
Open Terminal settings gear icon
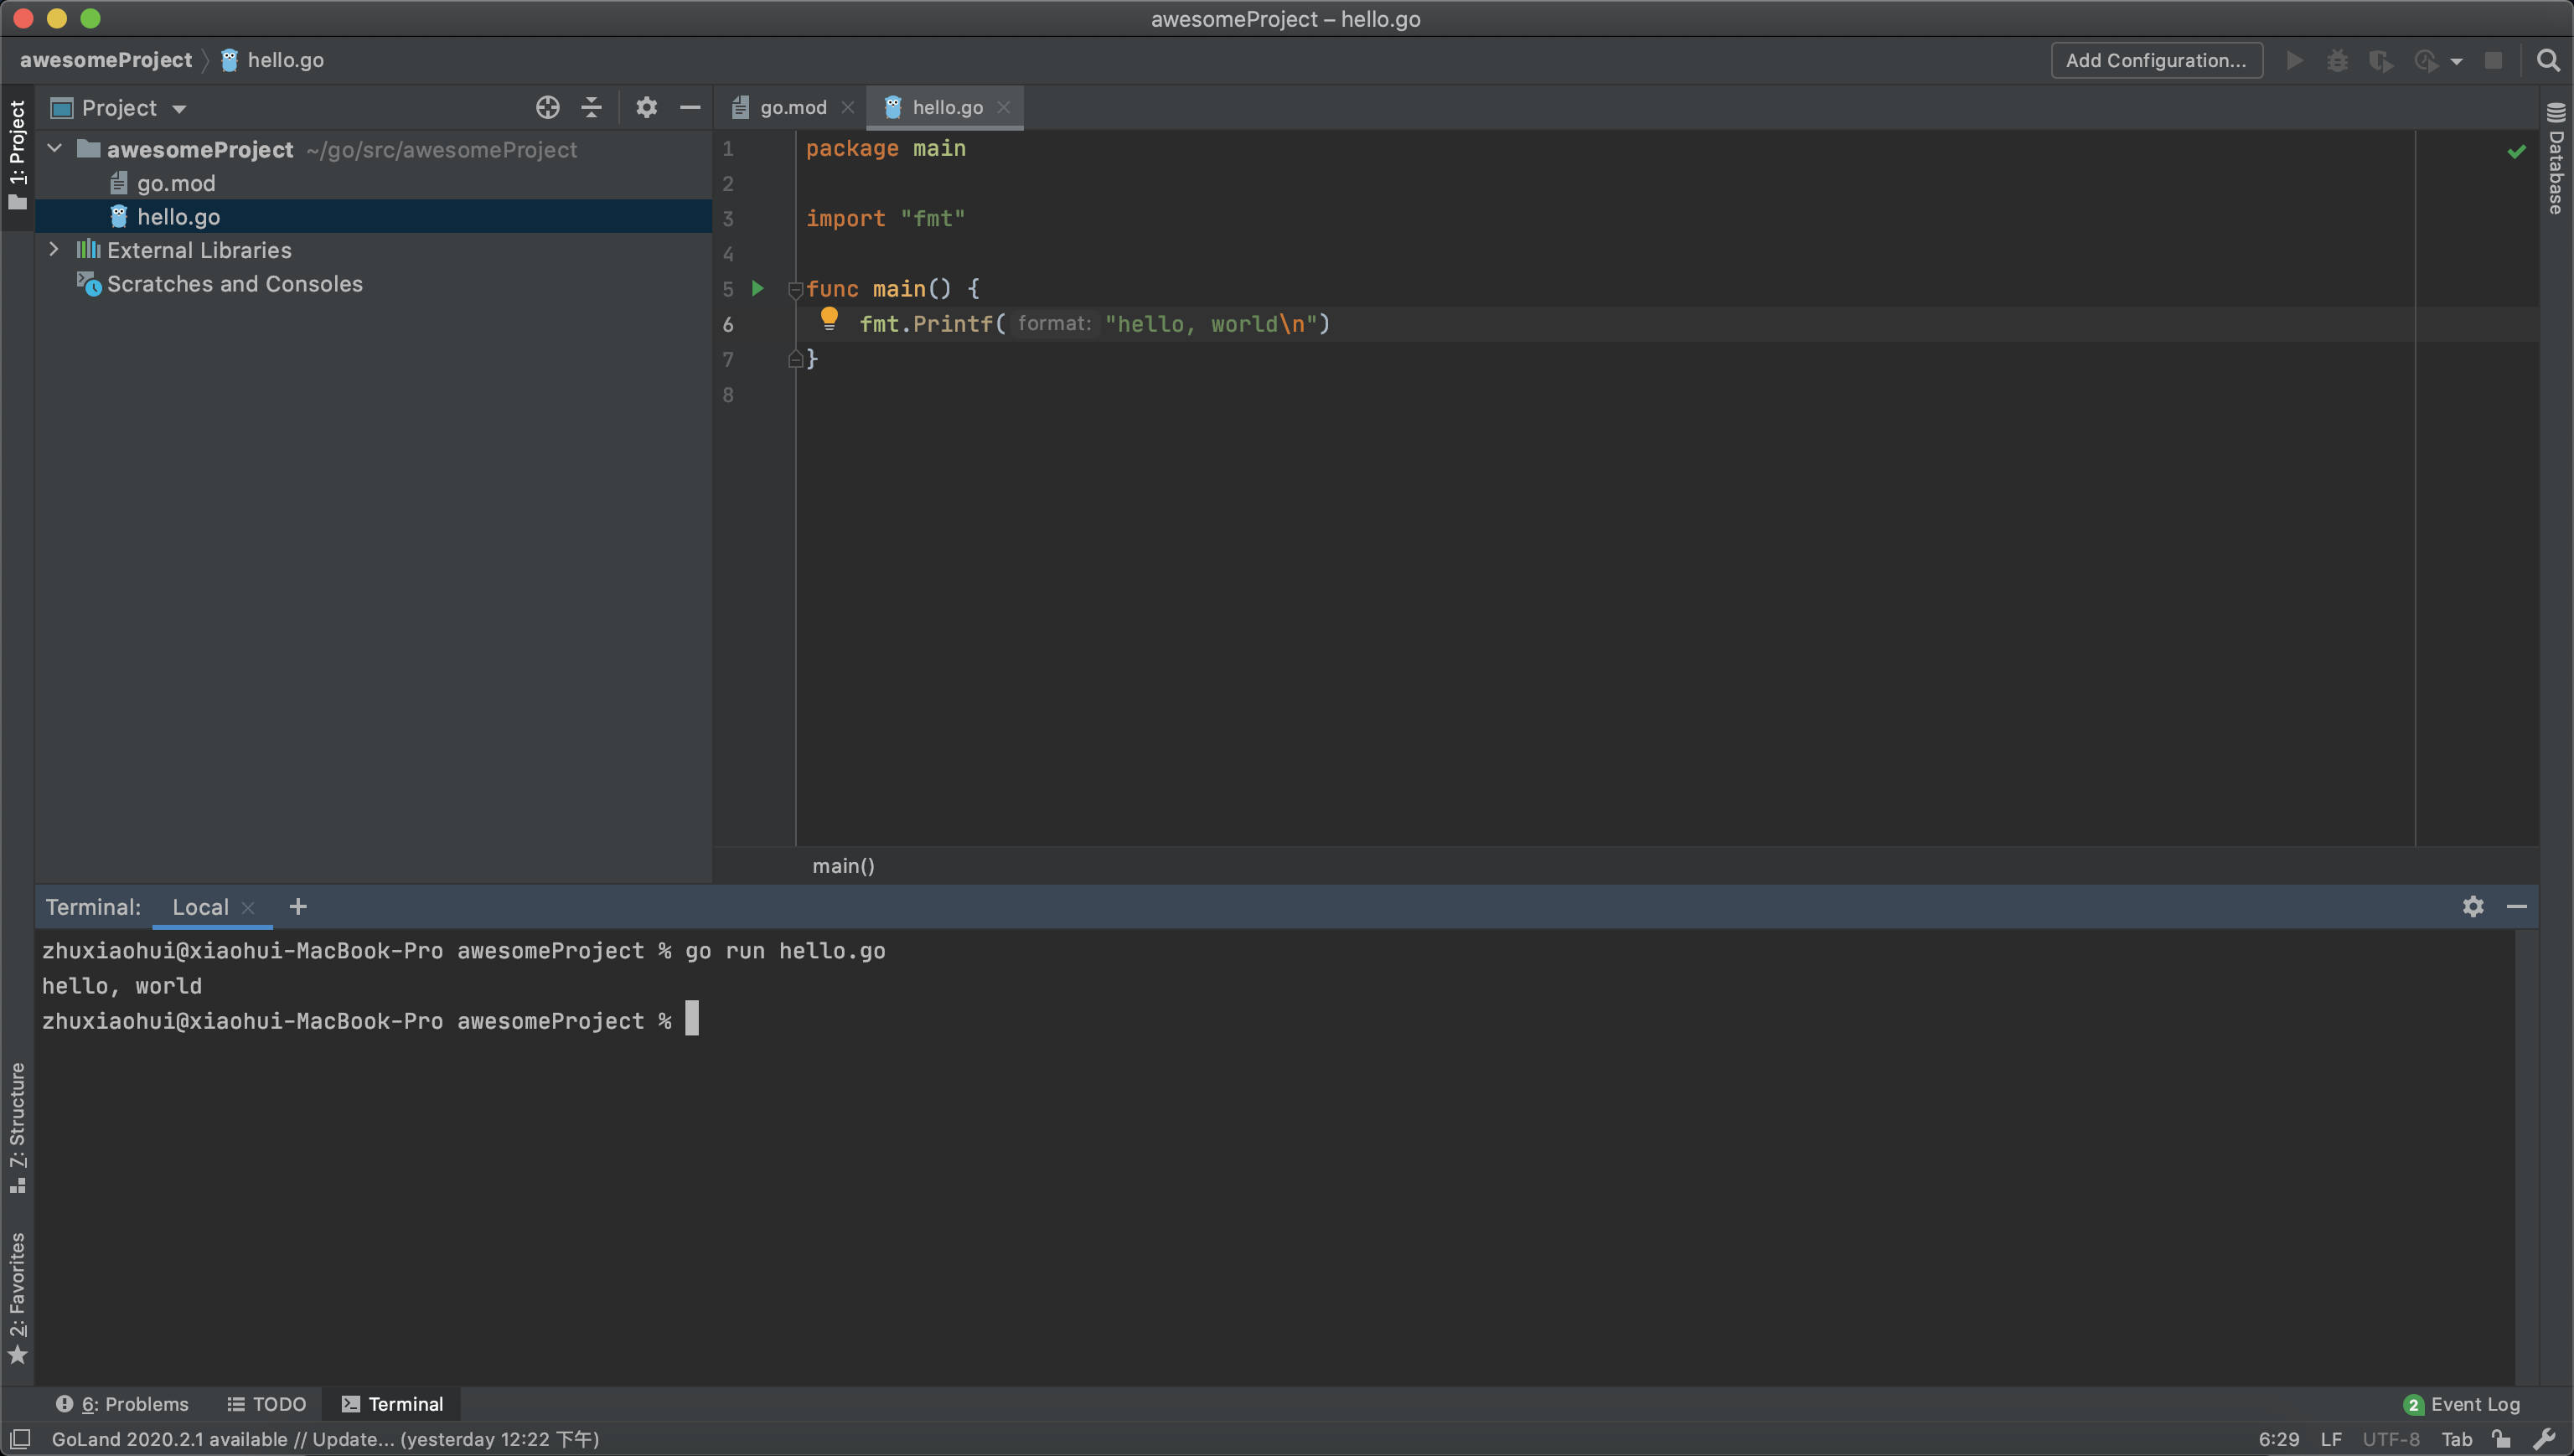click(2473, 906)
